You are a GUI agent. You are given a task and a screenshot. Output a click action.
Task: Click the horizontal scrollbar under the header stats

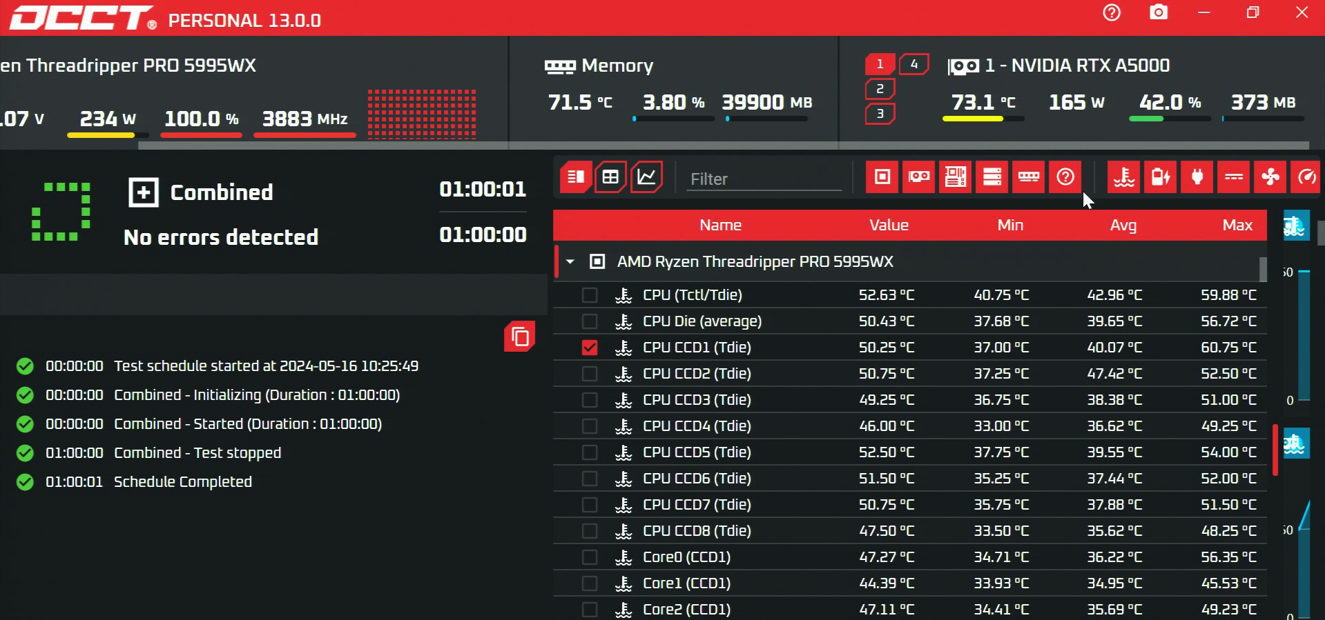coord(723,146)
